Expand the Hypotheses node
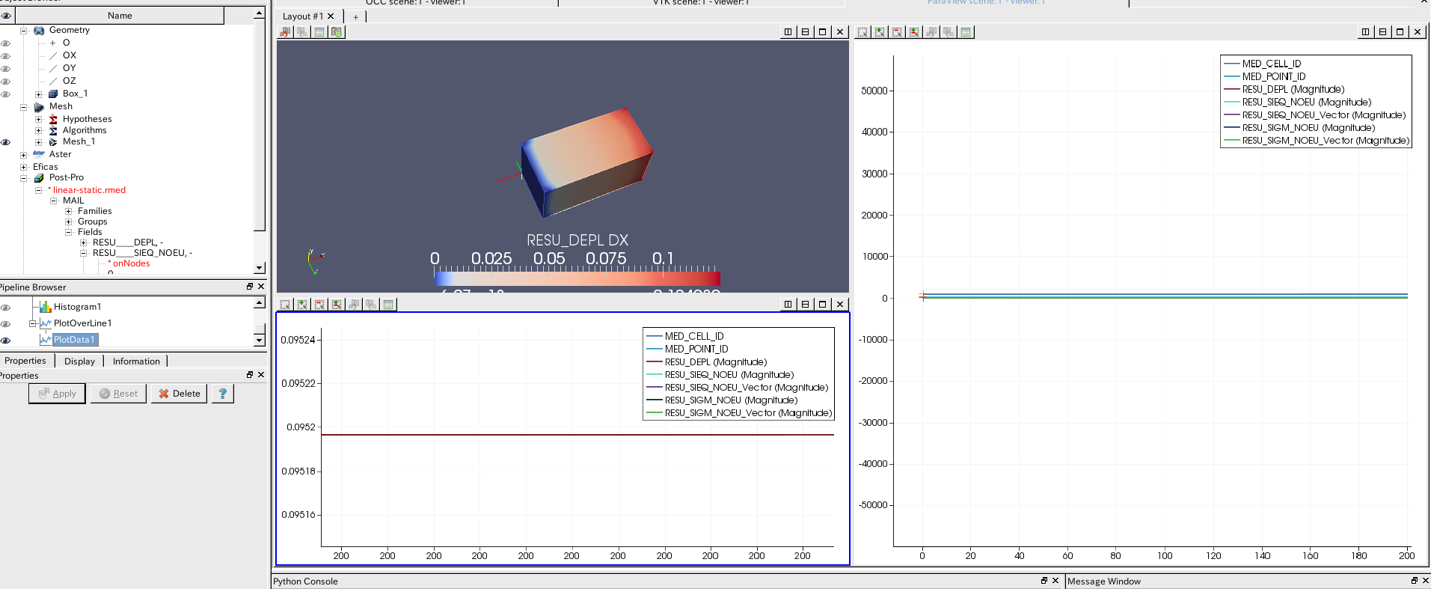The width and height of the screenshot is (1431, 589). click(39, 119)
